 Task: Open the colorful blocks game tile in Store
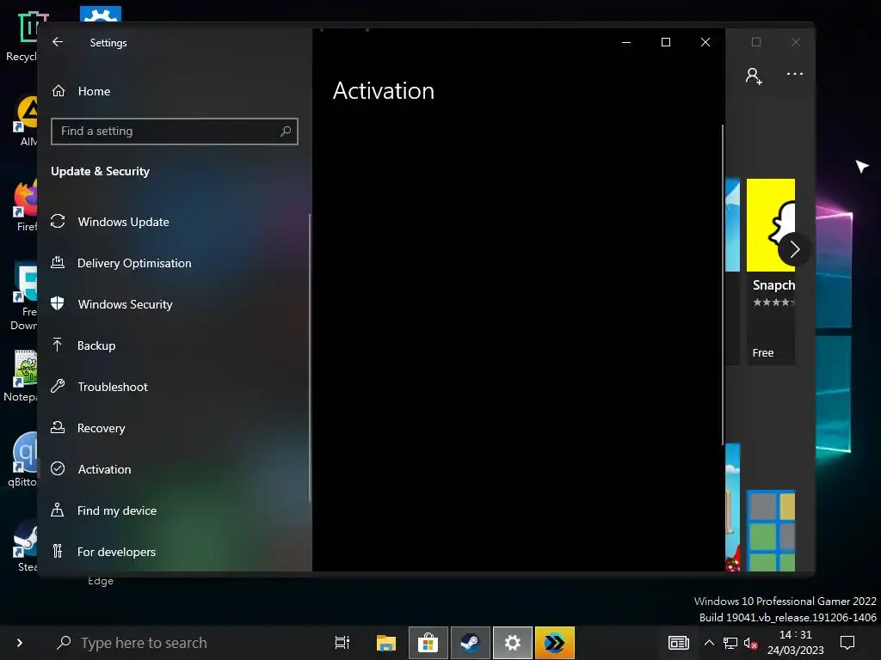click(771, 530)
